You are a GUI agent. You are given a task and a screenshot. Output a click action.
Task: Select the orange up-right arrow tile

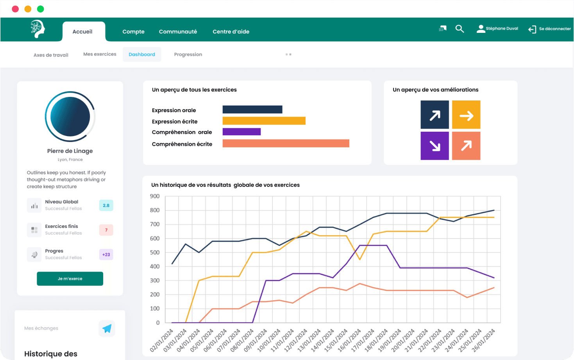click(466, 146)
